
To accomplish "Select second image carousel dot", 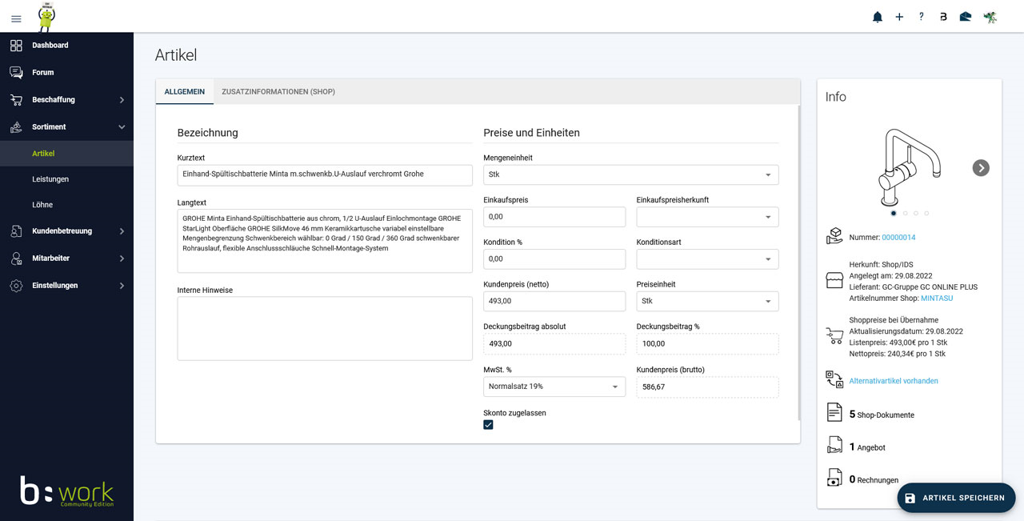I will (x=905, y=213).
